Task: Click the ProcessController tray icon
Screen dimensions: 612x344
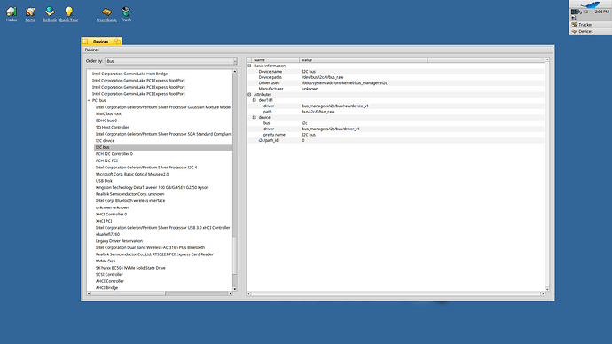Action: pyautogui.click(x=574, y=12)
